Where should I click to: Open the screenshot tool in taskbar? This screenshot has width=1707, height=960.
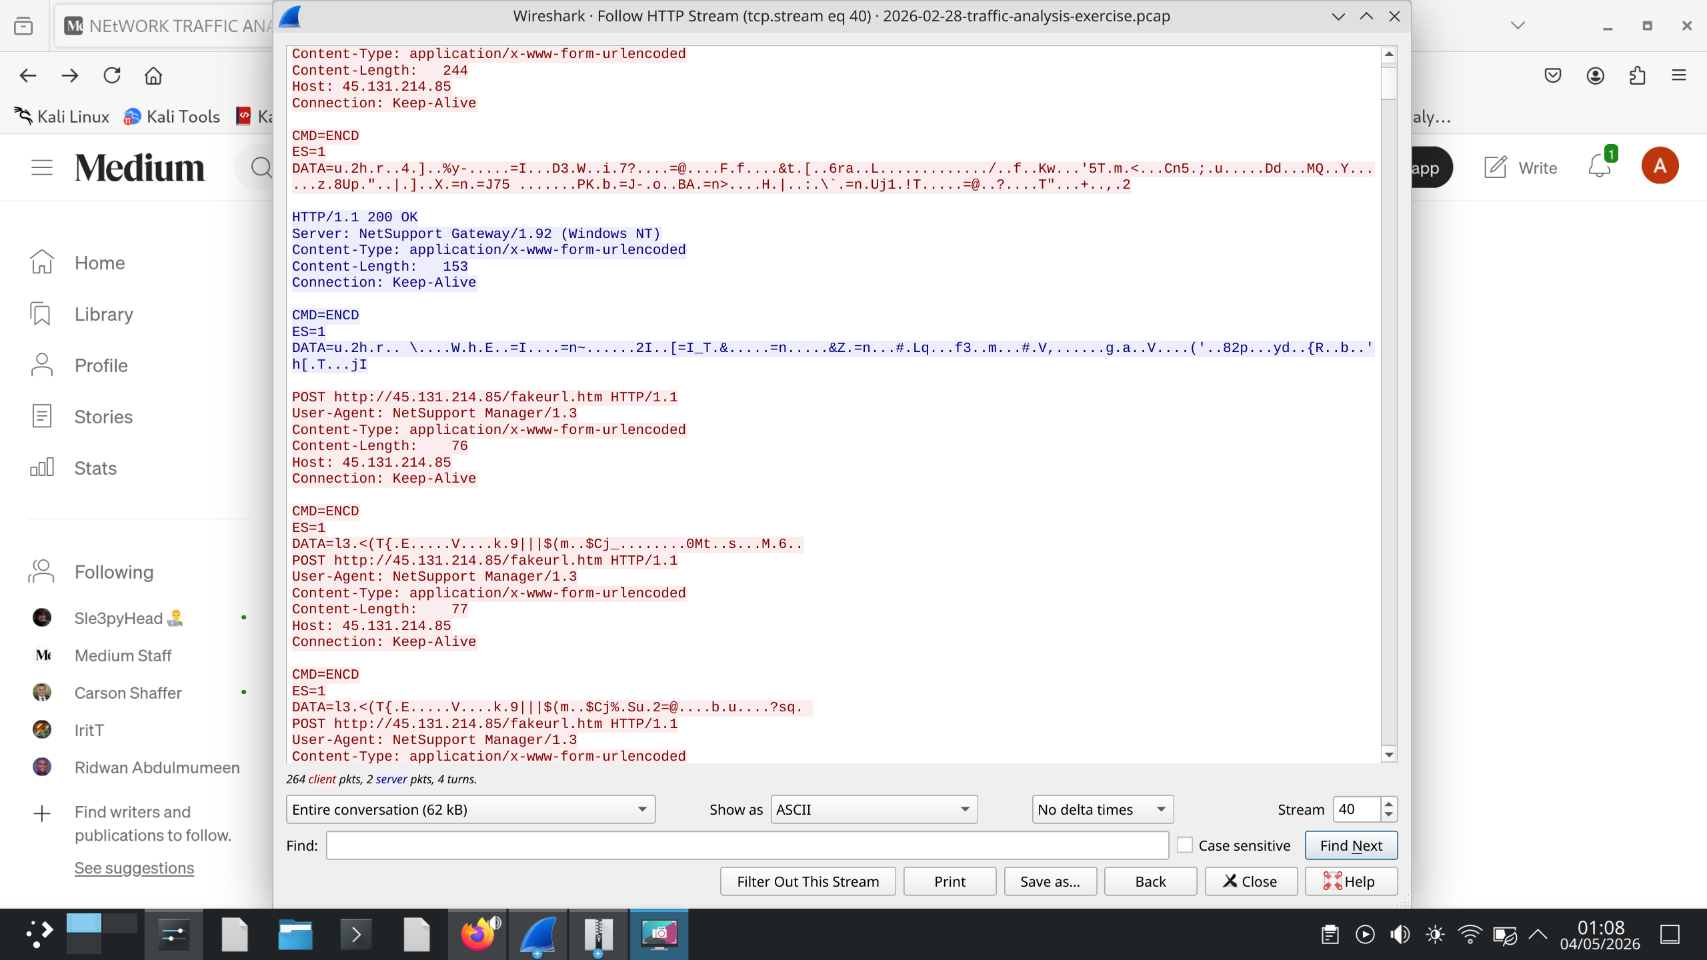[x=659, y=934]
